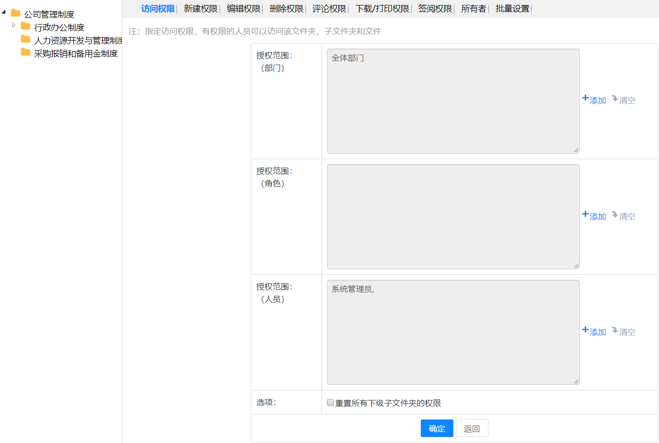The image size is (659, 443).
Task: Click the personnel text area containing 系统管理员
Action: [x=453, y=332]
